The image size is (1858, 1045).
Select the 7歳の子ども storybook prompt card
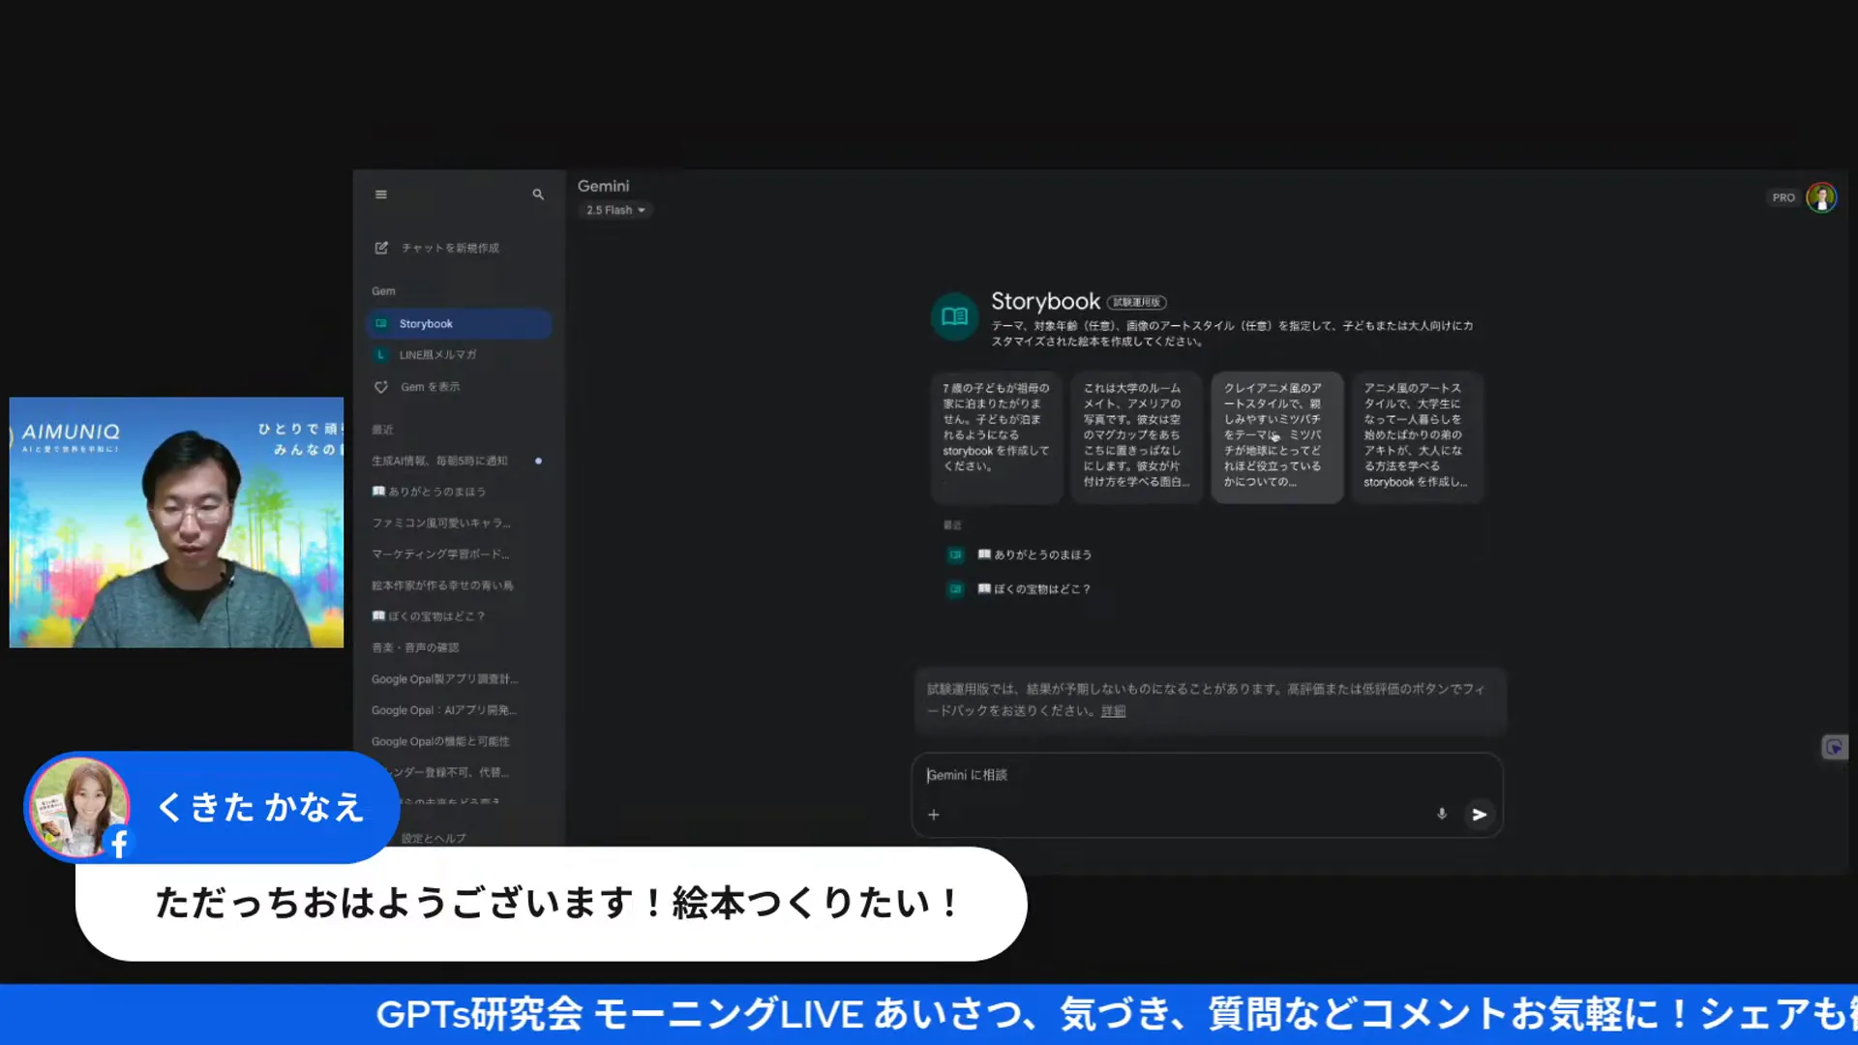pyautogui.click(x=996, y=436)
